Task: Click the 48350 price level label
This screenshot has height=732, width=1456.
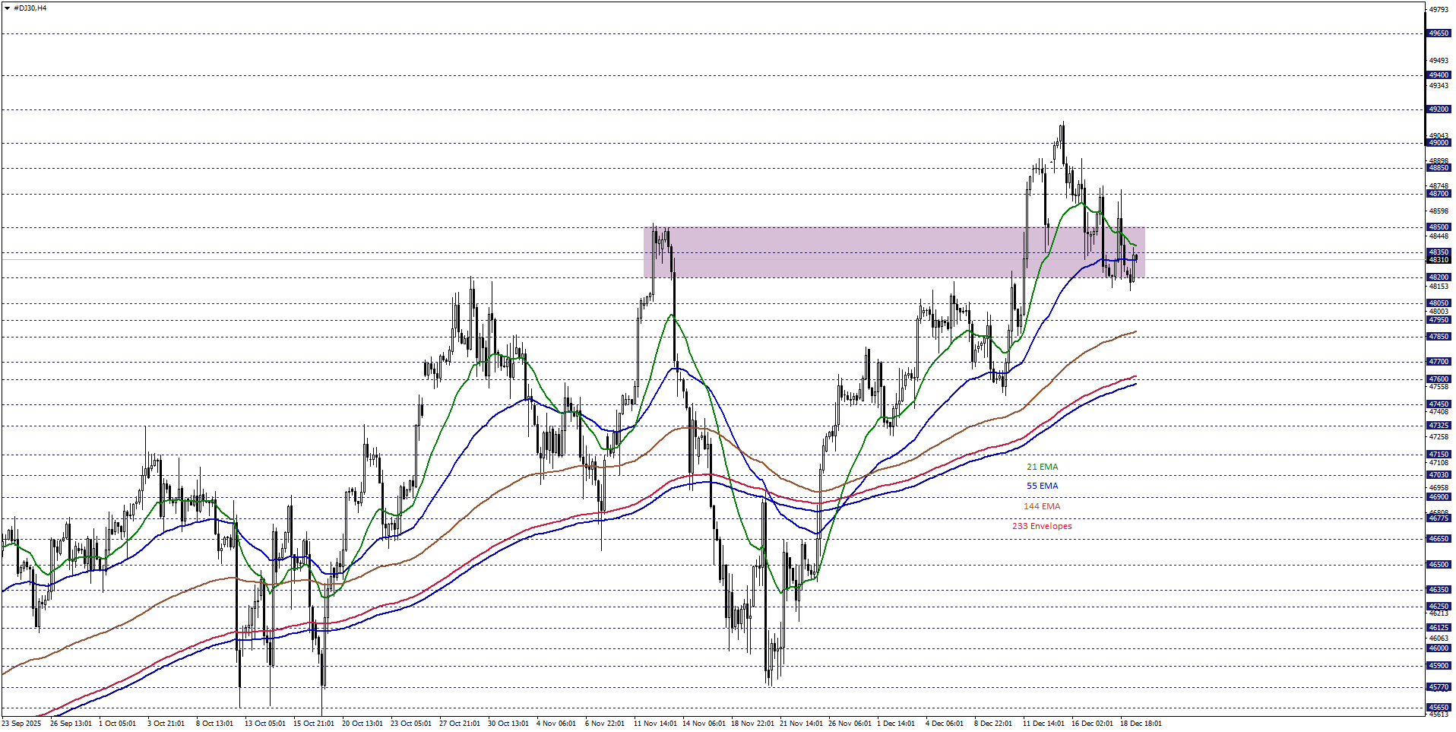Action: click(x=1439, y=252)
